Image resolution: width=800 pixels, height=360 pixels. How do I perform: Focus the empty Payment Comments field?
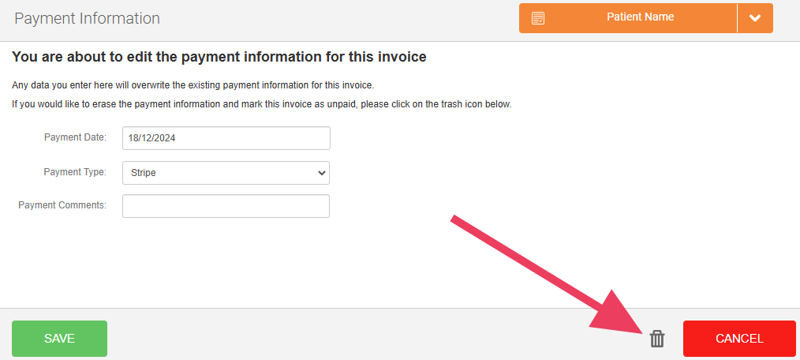(226, 206)
